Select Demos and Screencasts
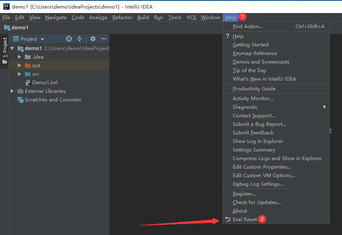Viewport: 342px width, 235px height. tap(276, 61)
